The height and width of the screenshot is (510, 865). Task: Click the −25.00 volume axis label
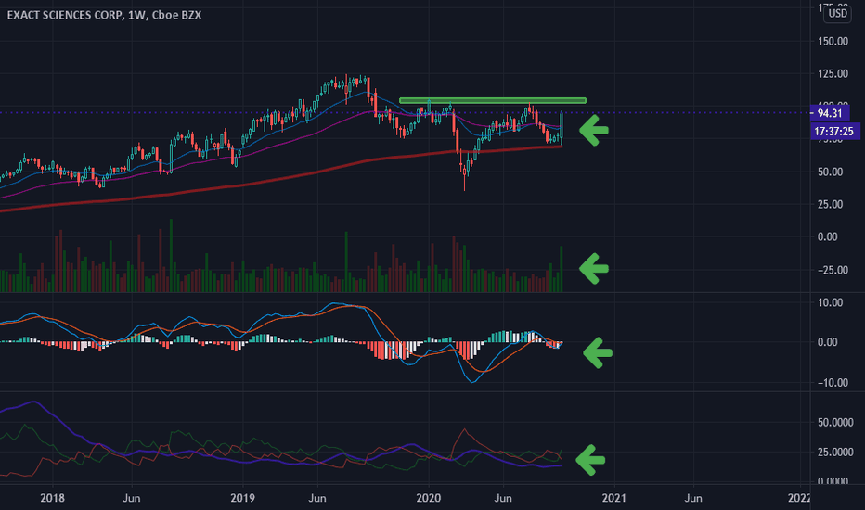click(833, 270)
